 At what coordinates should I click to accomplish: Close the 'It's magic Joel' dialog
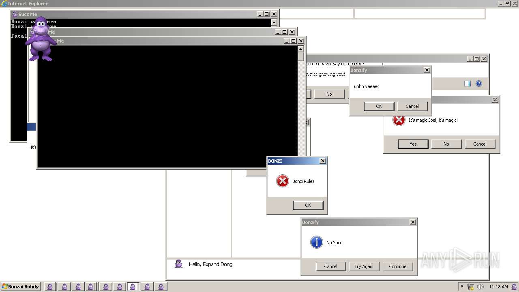(x=495, y=100)
